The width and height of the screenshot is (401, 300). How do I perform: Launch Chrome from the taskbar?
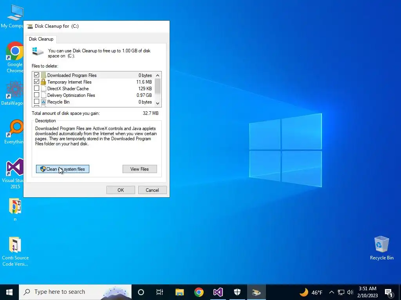pos(199,292)
